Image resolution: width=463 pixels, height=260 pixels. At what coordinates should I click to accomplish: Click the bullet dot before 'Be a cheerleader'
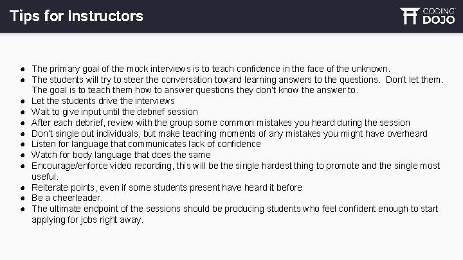coord(22,198)
